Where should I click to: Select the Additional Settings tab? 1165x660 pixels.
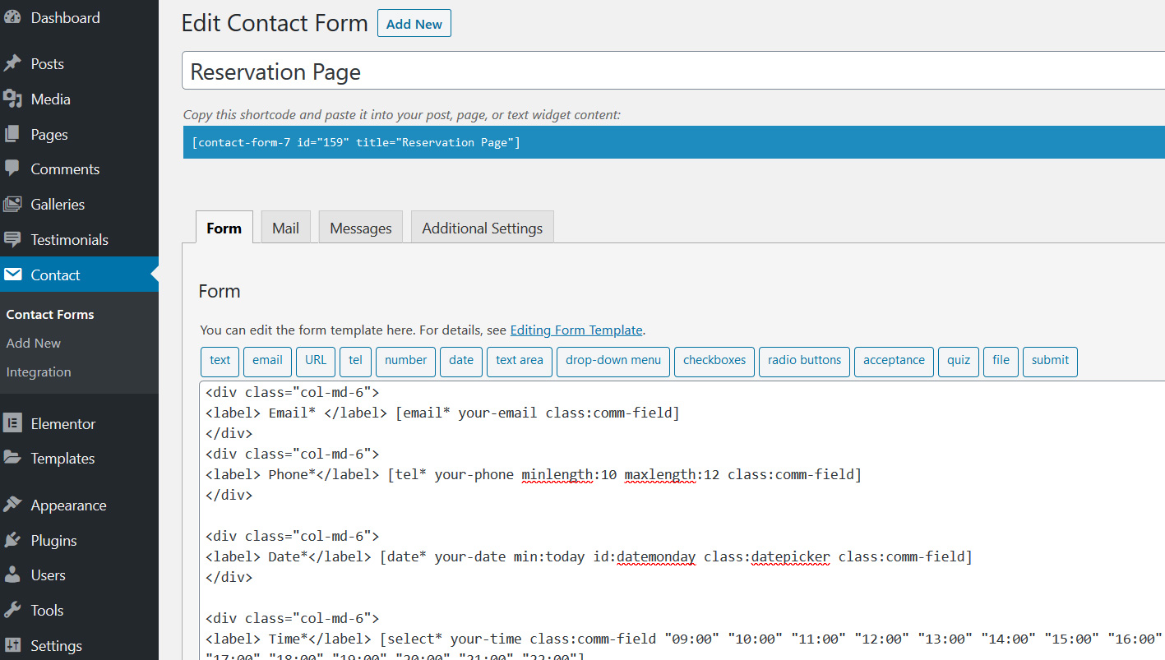click(482, 228)
